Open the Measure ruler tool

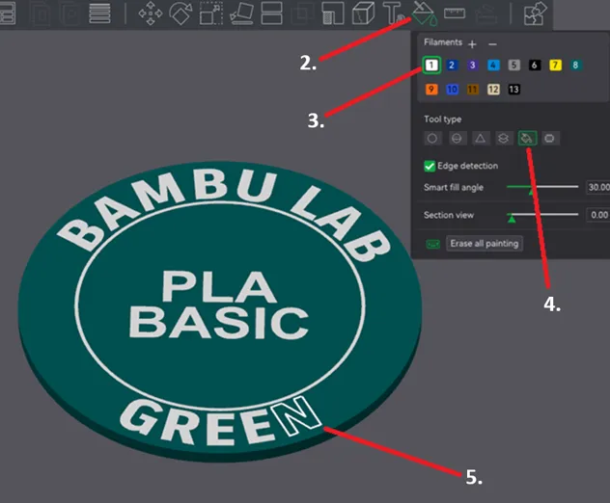[455, 13]
